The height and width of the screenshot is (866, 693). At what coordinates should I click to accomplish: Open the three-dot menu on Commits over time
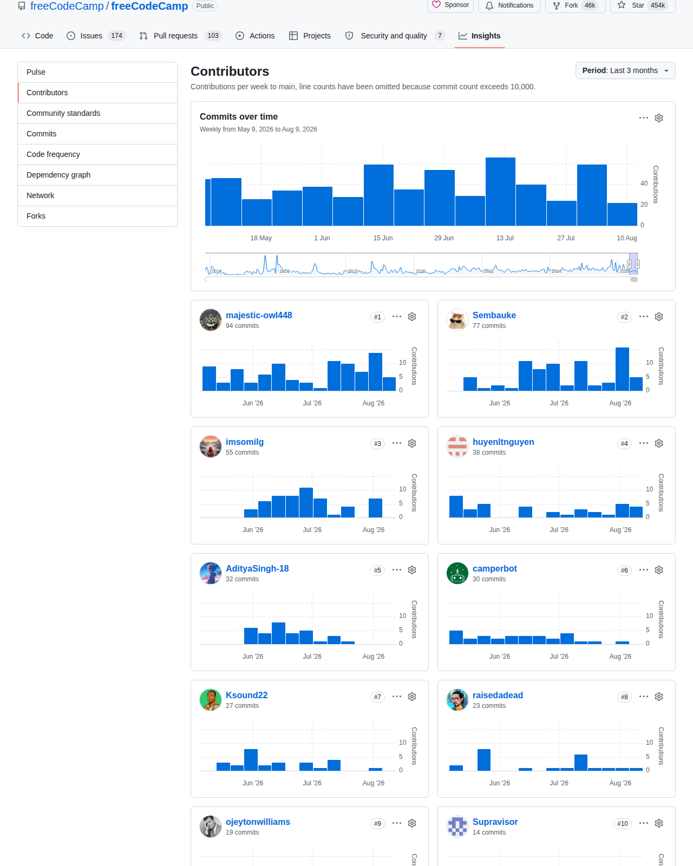coord(644,118)
